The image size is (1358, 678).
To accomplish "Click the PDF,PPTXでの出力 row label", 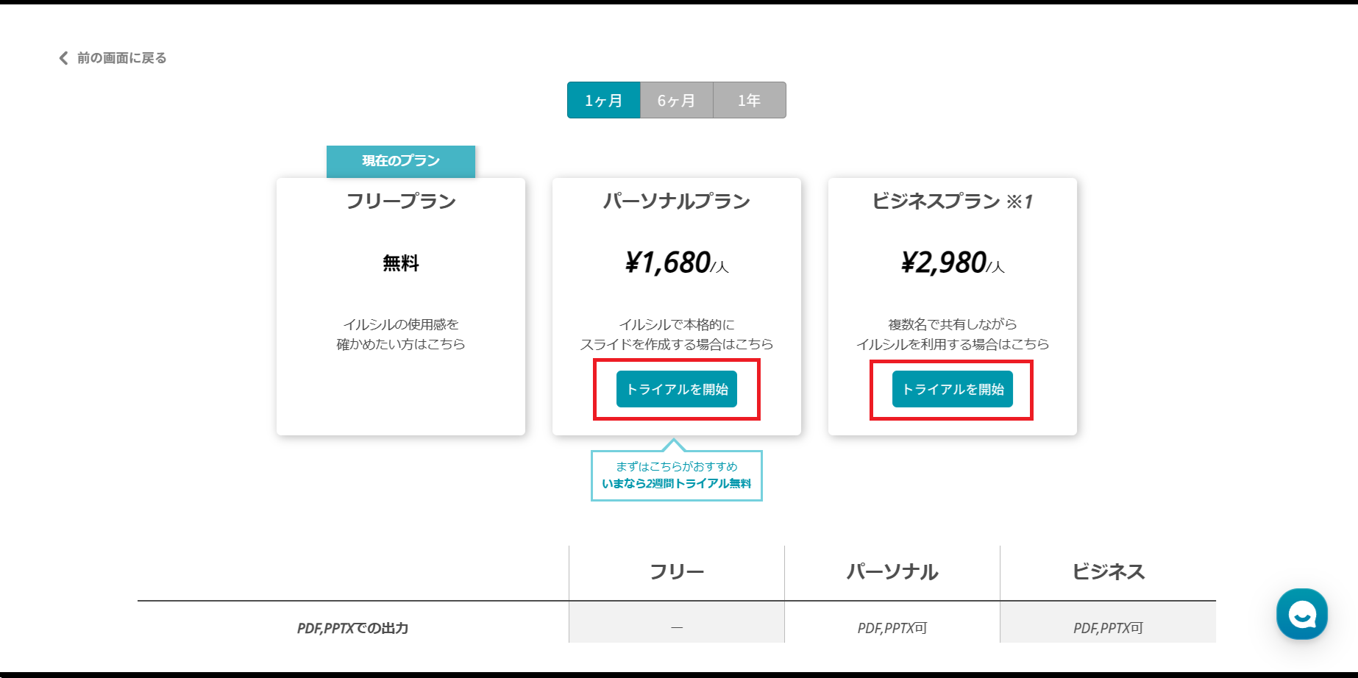I will [352, 628].
